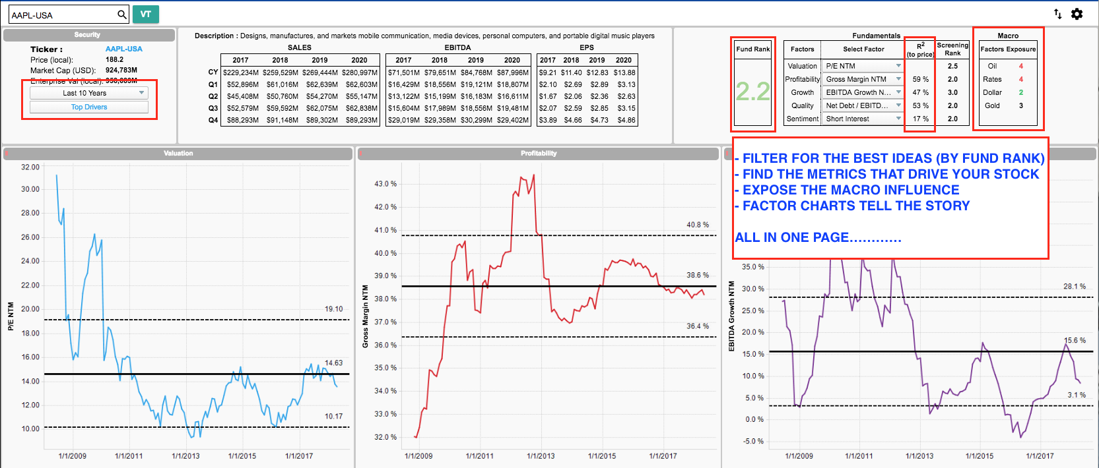
Task: Click the Security panel header
Action: pyautogui.click(x=89, y=35)
